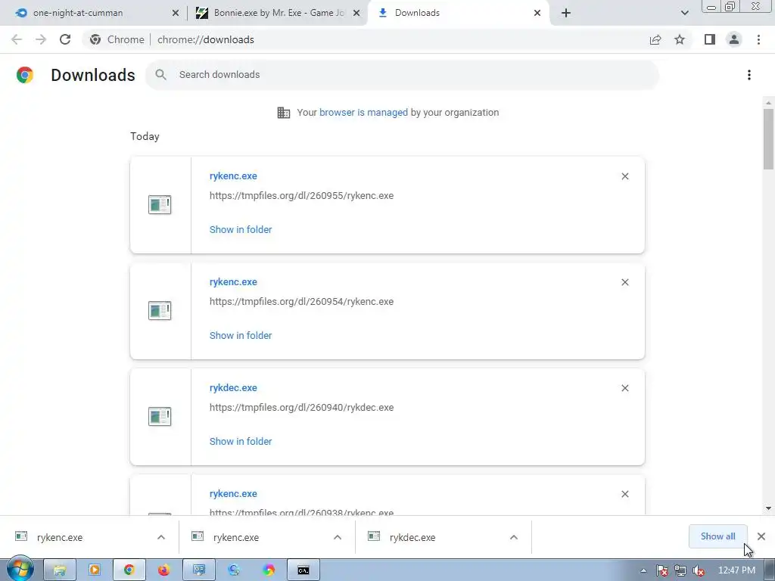
Task: Open the browser is managed link
Action: (x=363, y=113)
